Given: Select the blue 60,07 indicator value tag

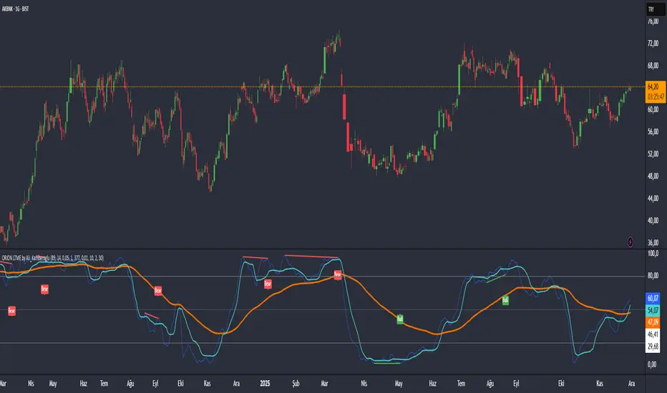Looking at the screenshot, I should 652,297.
